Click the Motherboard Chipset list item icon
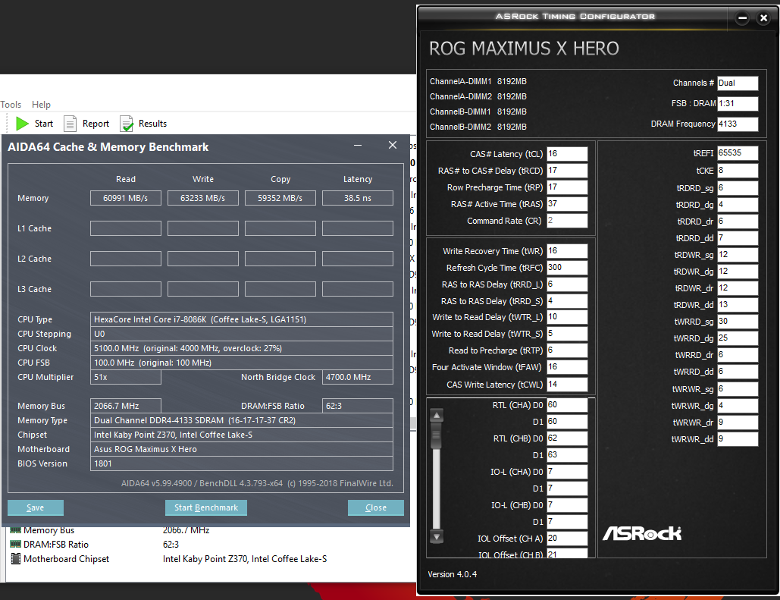 tap(17, 559)
